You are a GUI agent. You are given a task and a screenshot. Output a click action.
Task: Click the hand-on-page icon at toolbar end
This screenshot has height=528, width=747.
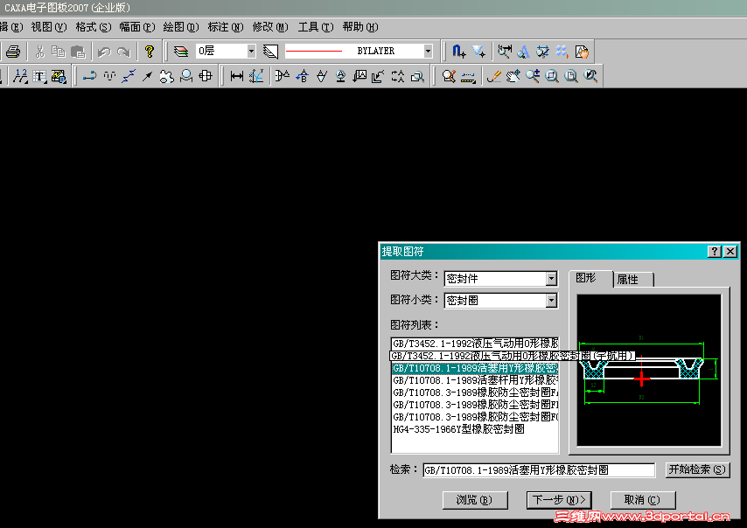(x=583, y=51)
